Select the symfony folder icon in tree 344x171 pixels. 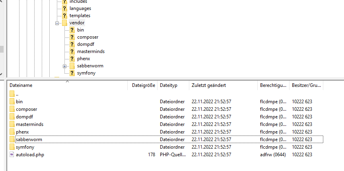tap(72, 73)
